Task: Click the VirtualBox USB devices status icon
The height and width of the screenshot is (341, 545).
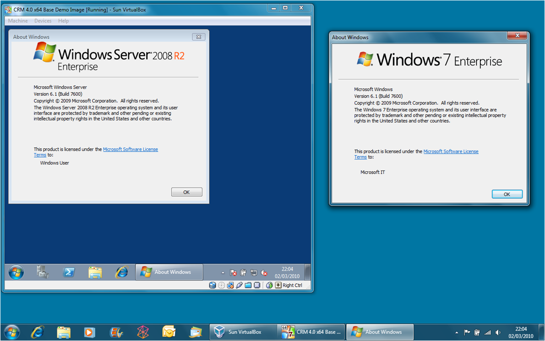Action: point(239,285)
